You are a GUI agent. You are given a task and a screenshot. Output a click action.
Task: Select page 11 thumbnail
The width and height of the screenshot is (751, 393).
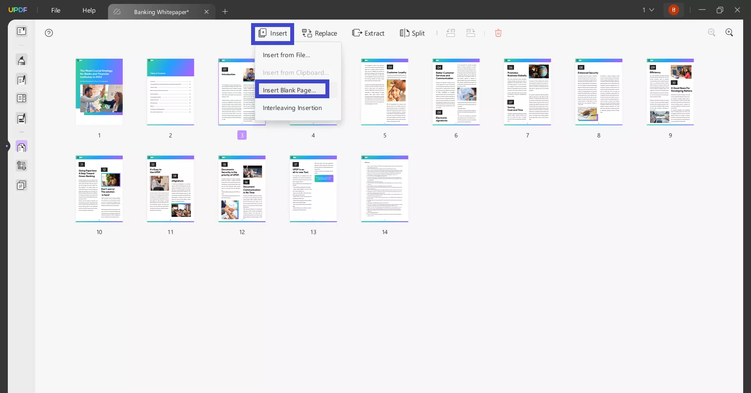[x=171, y=189]
